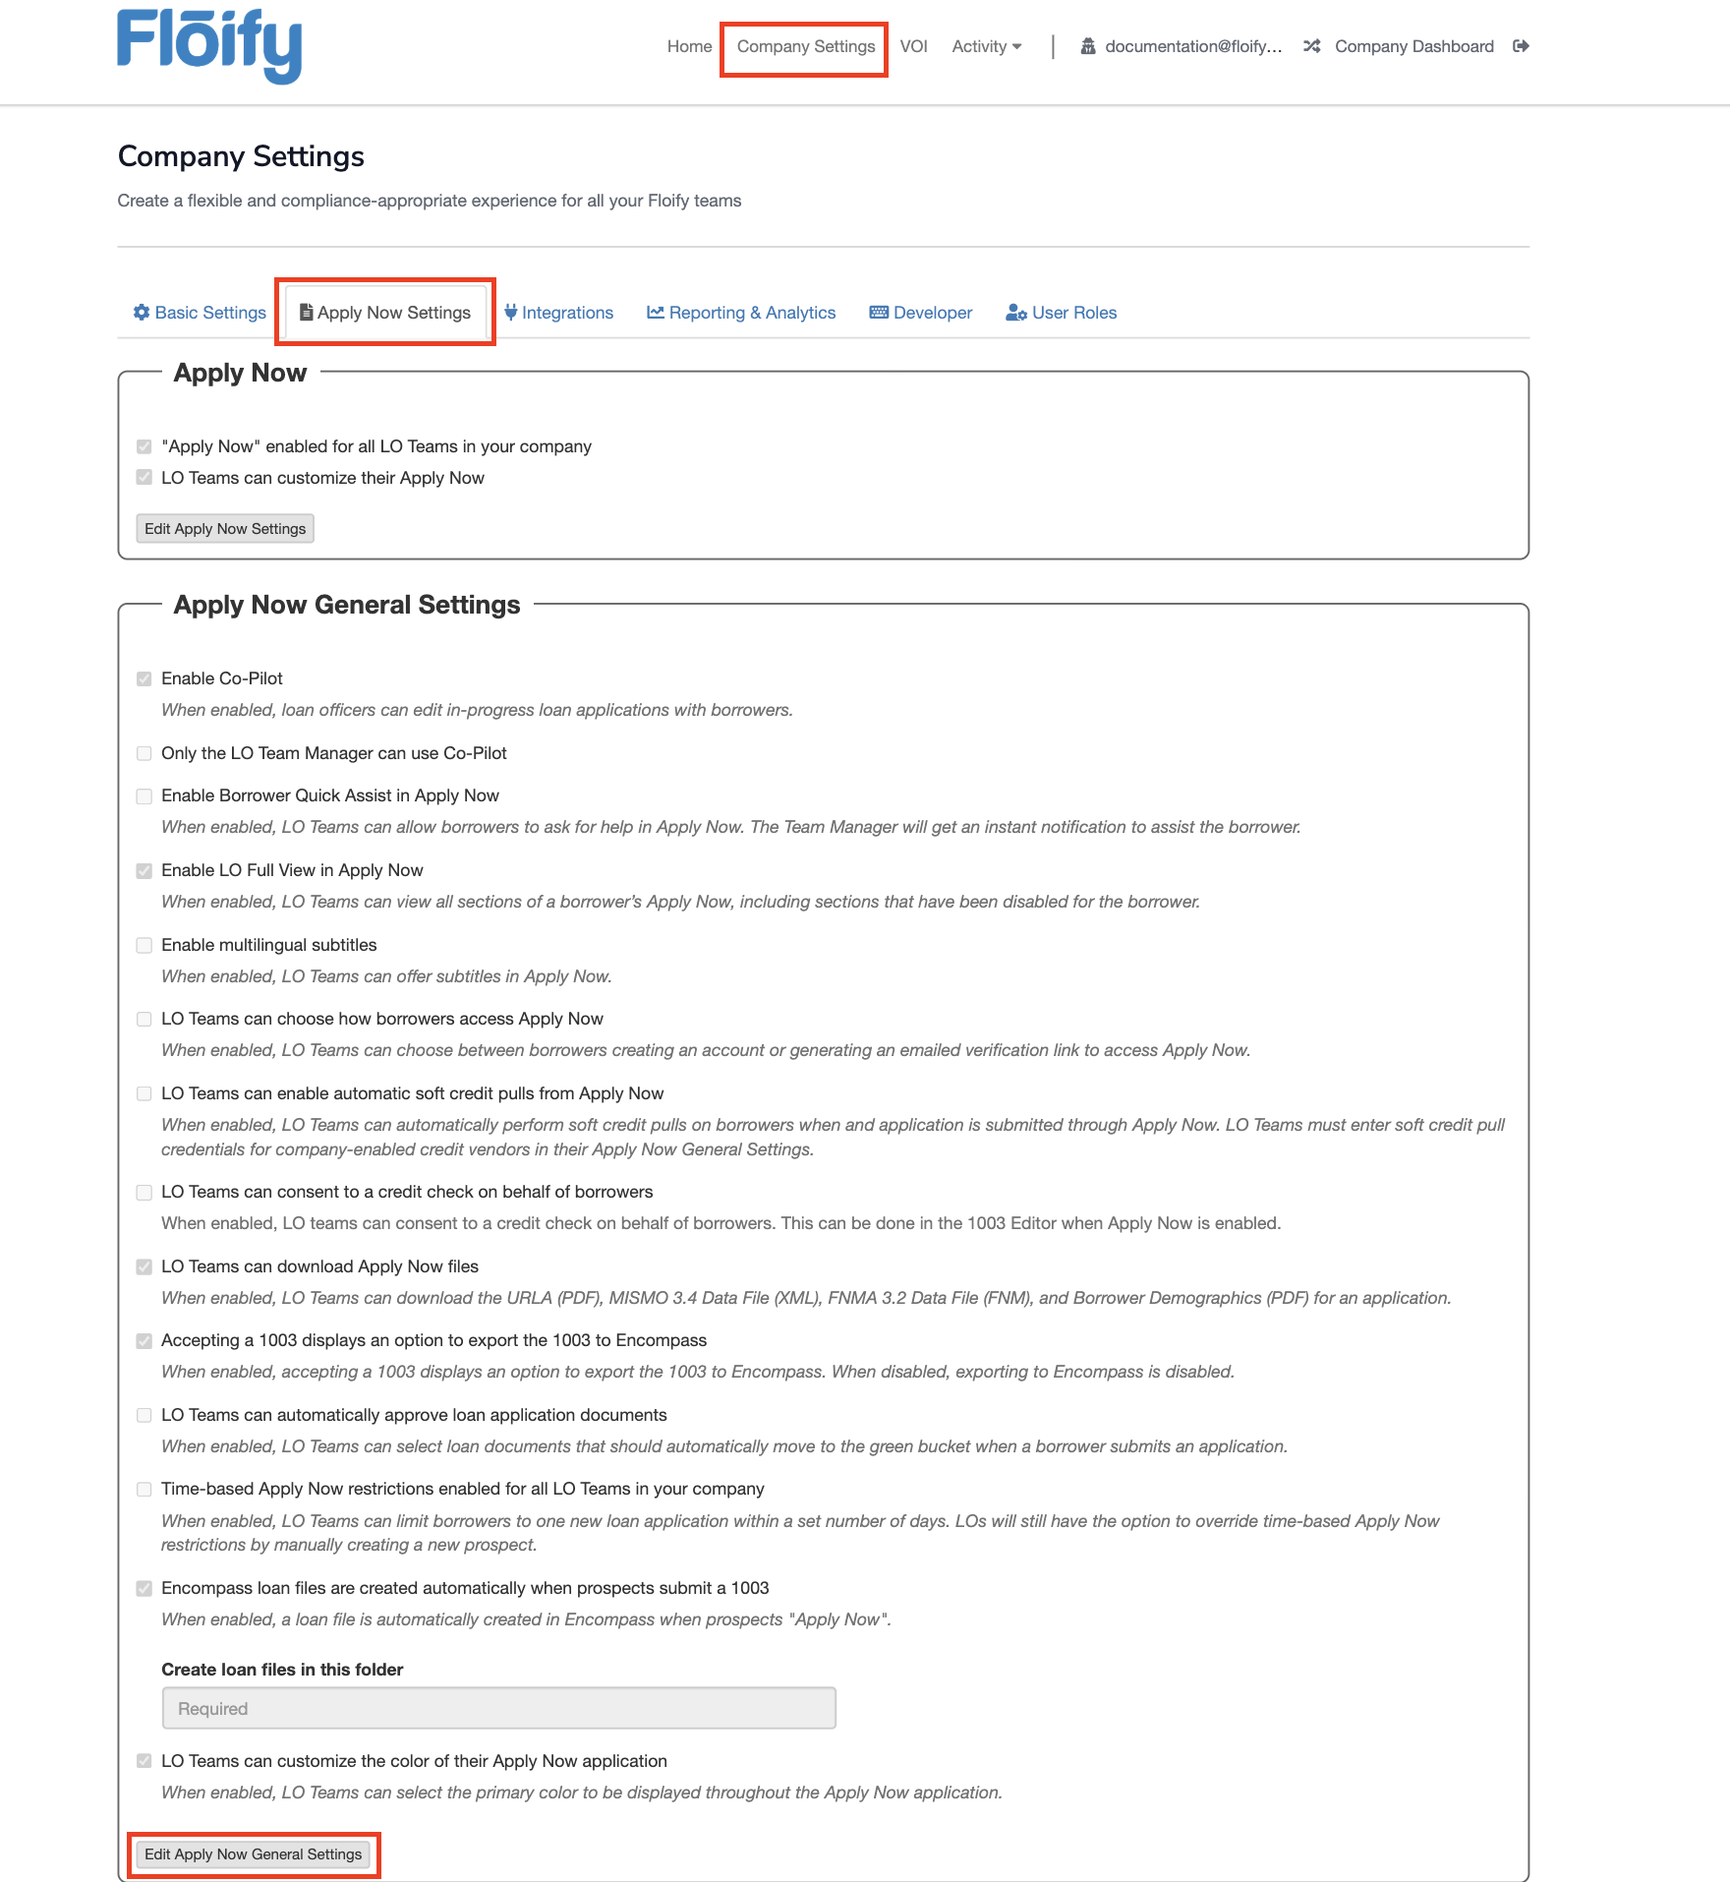The image size is (1730, 1882).
Task: Click the shuffle icon beside Company Dashboard
Action: pos(1311,46)
